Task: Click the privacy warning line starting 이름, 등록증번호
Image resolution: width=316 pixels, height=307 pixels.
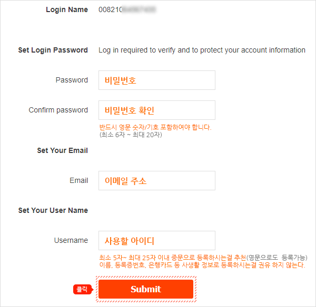Action: click(202, 265)
